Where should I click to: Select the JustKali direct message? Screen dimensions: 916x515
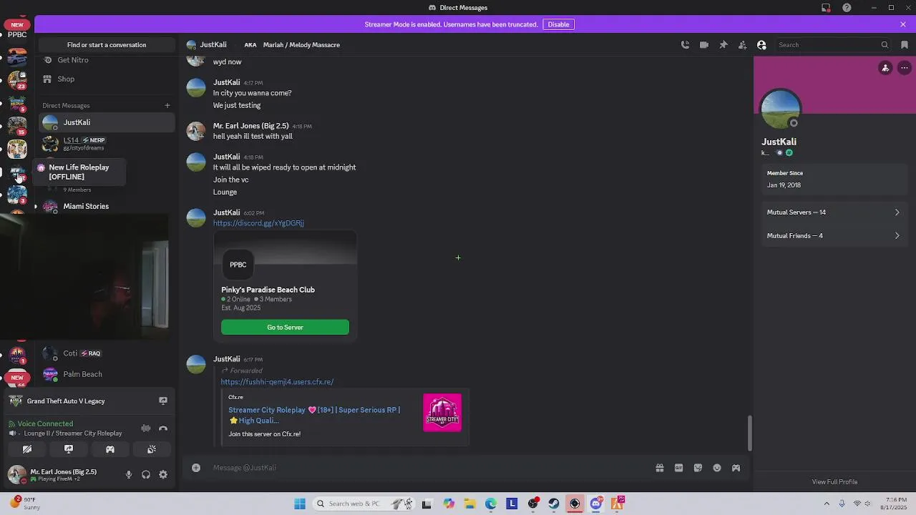107,122
